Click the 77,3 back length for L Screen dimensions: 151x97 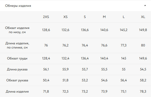pos(124,45)
